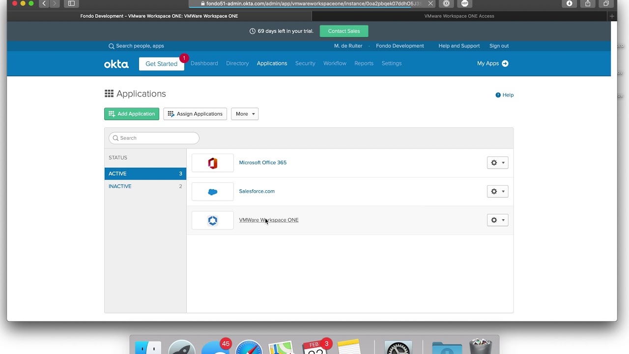
Task: Open the Workflow menu
Action: click(335, 63)
